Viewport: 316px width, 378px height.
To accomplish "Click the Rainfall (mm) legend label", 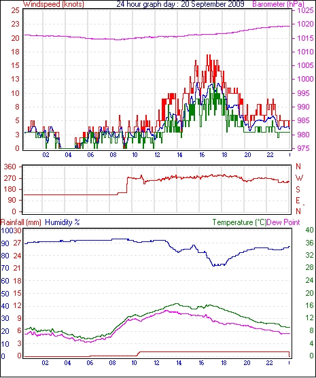I will click(21, 222).
